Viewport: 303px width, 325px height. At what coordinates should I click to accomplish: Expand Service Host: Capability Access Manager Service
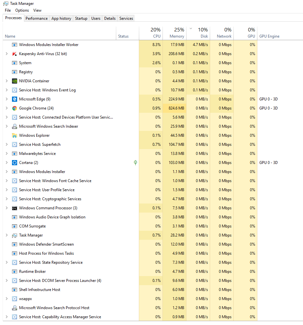(x=6, y=317)
